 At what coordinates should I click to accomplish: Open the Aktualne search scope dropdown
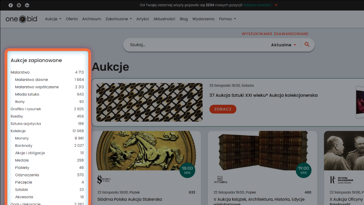click(x=283, y=45)
